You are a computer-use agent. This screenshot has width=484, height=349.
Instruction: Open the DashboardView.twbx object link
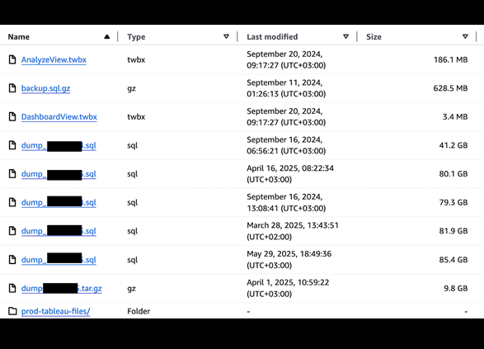tap(59, 116)
